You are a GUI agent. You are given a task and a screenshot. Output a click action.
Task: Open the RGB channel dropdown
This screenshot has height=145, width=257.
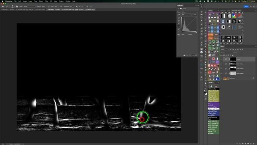coord(186,14)
